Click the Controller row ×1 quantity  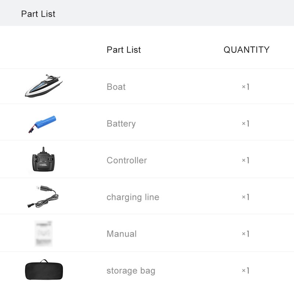pos(245,161)
